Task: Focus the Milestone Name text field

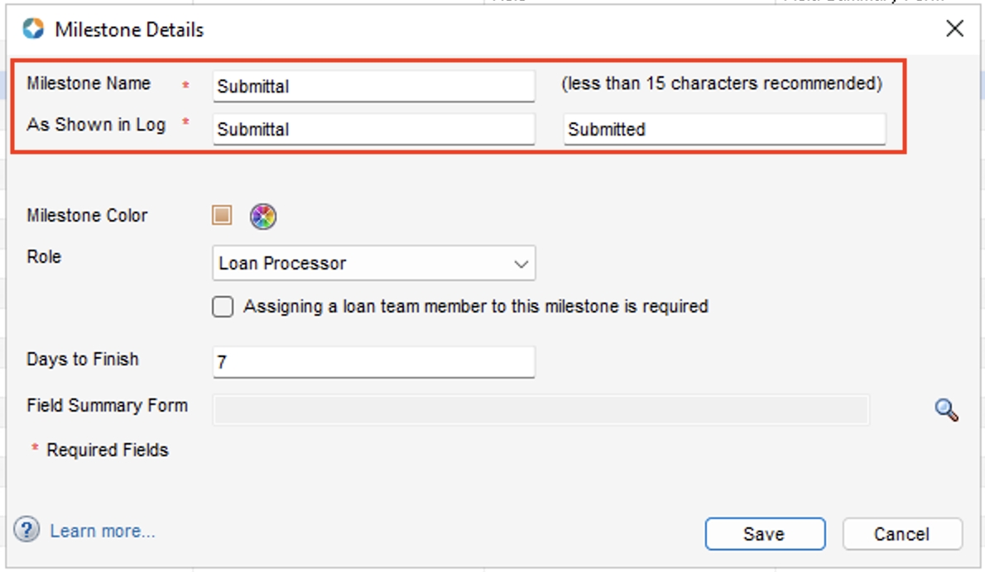Action: 373,86
